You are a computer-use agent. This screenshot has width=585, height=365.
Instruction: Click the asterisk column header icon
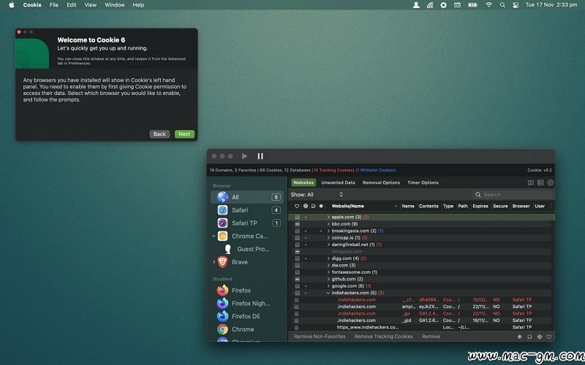(x=321, y=206)
